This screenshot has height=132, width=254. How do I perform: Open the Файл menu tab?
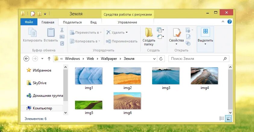coord(29,22)
